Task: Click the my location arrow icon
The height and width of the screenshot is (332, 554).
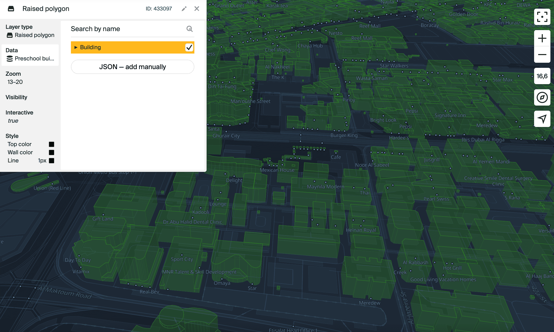Action: point(542,119)
